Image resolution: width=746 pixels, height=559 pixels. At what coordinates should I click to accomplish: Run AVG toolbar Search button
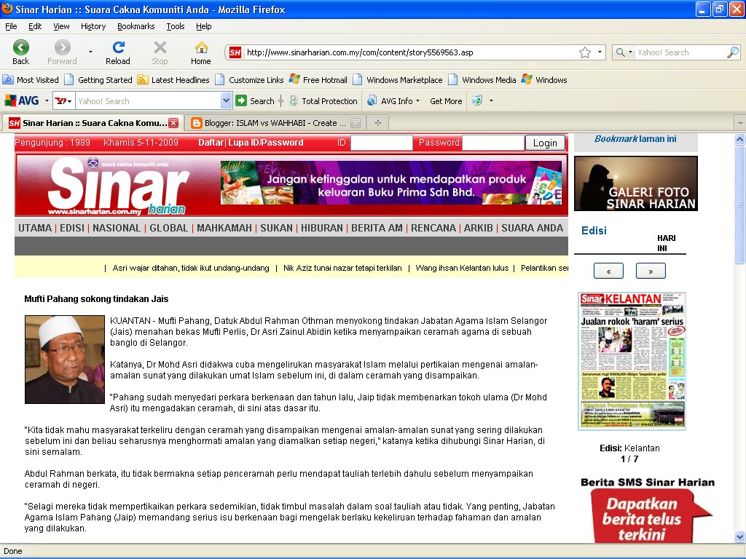point(256,100)
